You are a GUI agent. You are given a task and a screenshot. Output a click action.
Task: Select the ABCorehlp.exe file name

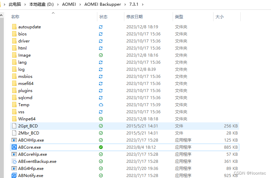[32, 154]
